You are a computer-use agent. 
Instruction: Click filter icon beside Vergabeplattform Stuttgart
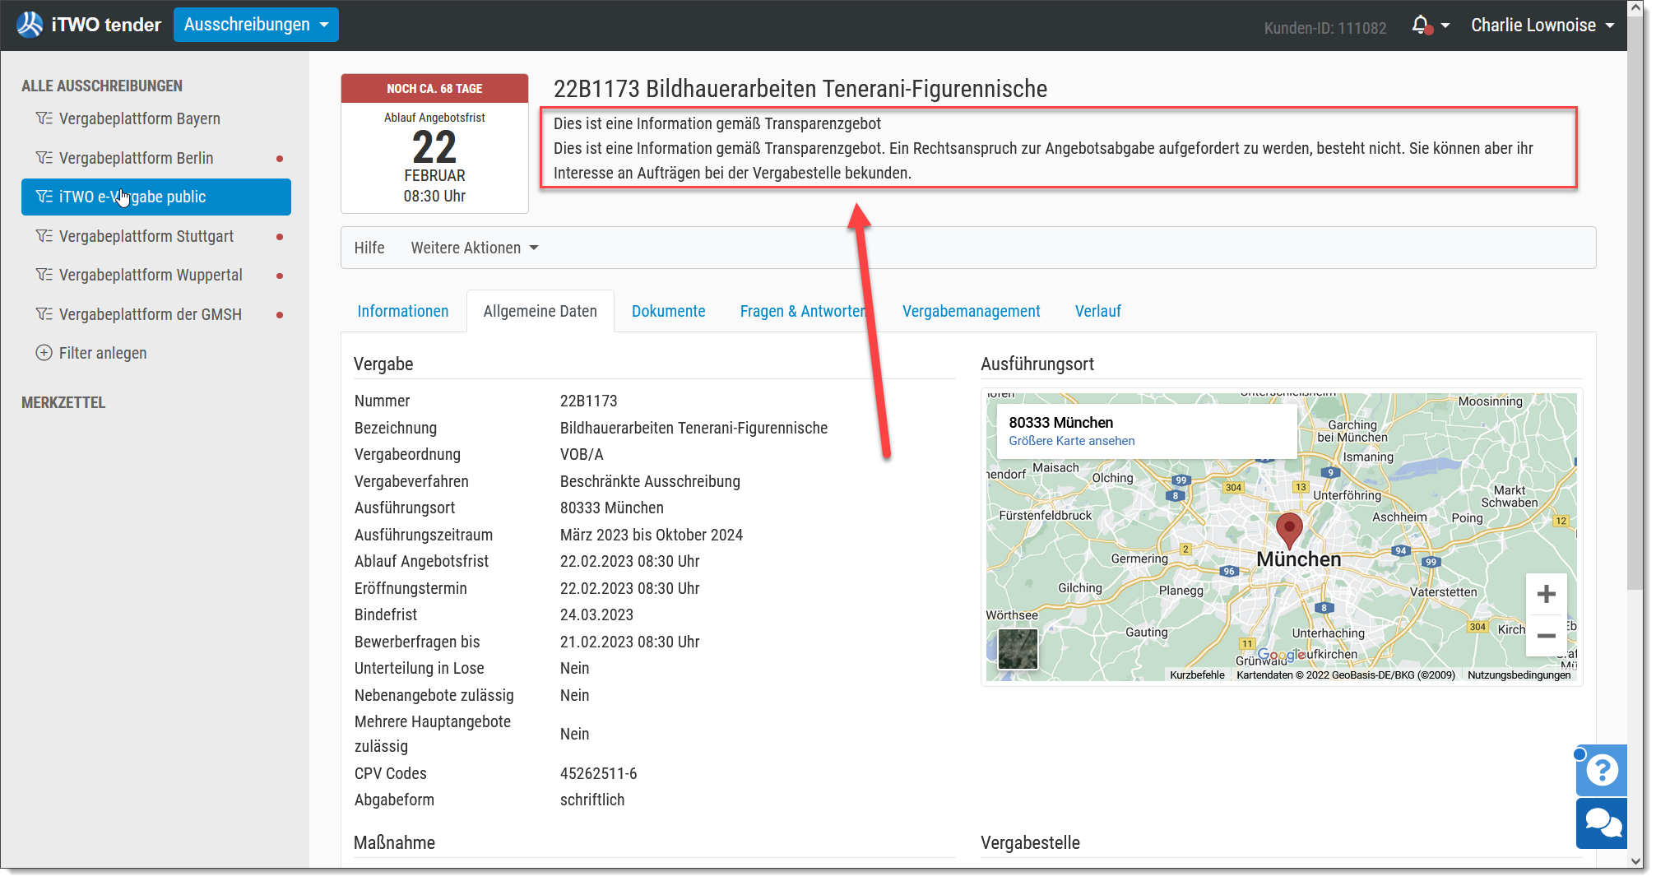click(x=44, y=236)
